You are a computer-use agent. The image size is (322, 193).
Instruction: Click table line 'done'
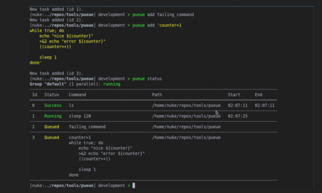tap(74, 175)
